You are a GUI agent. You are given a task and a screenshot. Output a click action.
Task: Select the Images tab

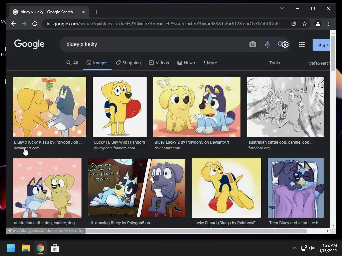[x=97, y=63]
